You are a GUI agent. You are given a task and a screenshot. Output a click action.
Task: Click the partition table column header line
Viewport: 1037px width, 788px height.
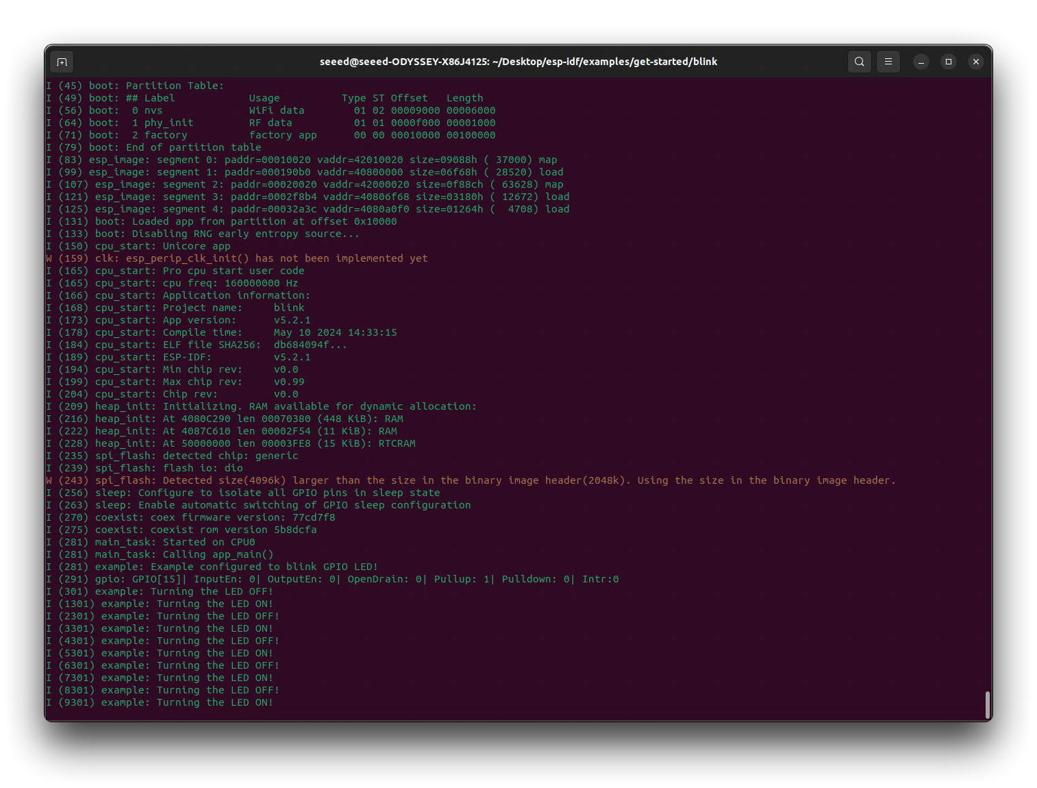click(x=264, y=98)
